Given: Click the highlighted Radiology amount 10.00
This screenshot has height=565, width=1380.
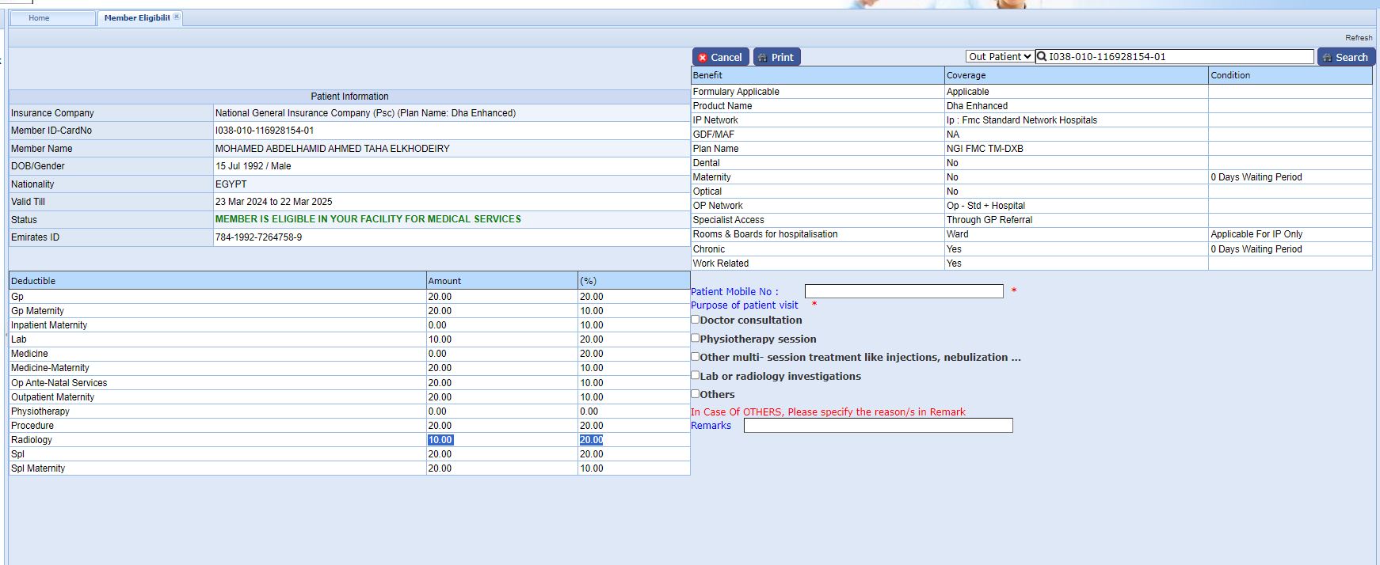Looking at the screenshot, I should tap(440, 440).
